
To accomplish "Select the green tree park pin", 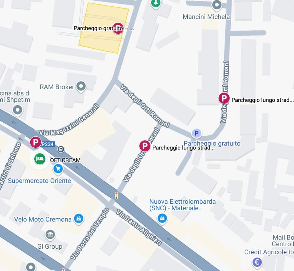I will click(x=156, y=3).
